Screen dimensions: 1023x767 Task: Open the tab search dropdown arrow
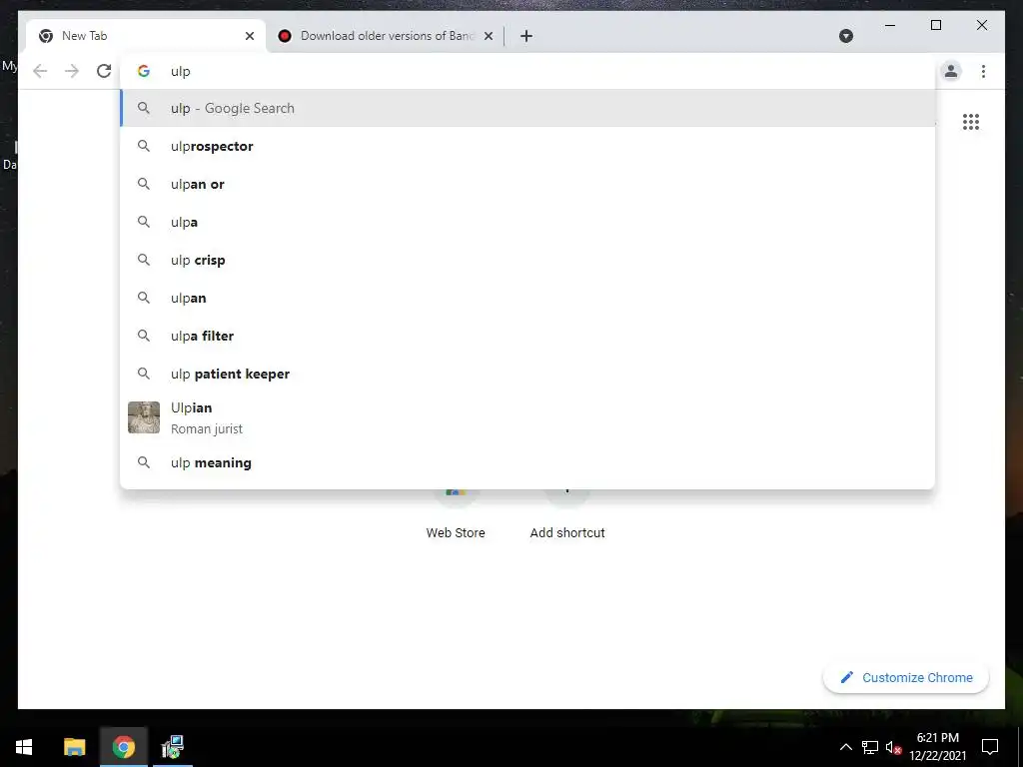[x=845, y=36]
